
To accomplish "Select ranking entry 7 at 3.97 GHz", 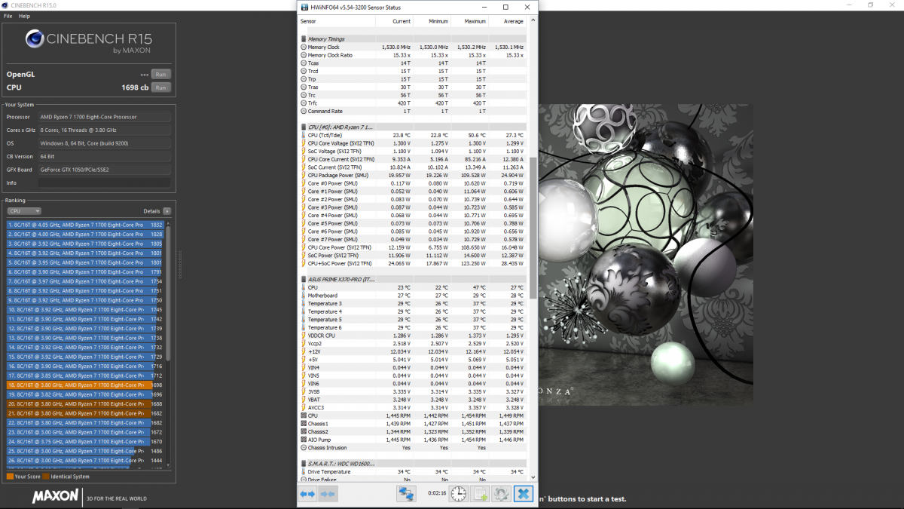I will pos(85,281).
